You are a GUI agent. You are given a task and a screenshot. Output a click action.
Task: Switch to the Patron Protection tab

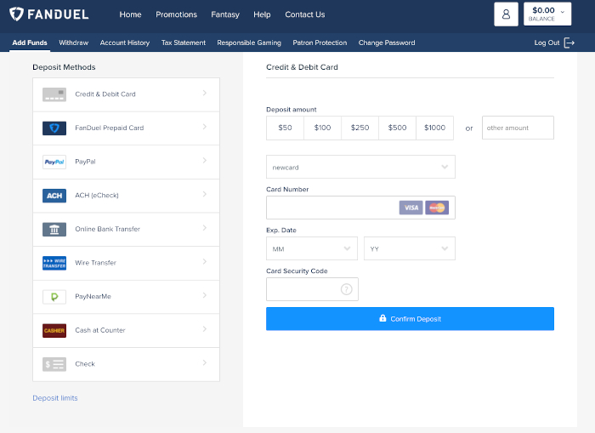(320, 43)
